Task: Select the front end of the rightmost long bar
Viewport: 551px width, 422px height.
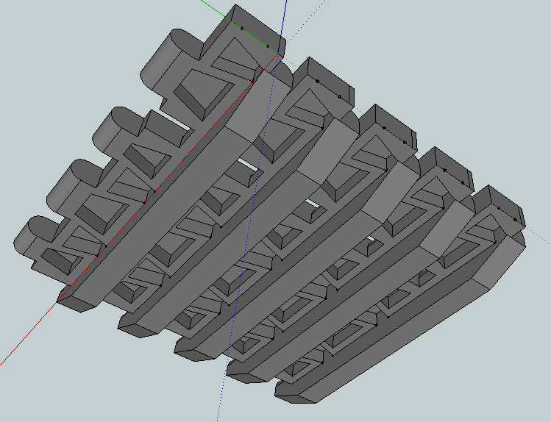Action: pos(294,393)
